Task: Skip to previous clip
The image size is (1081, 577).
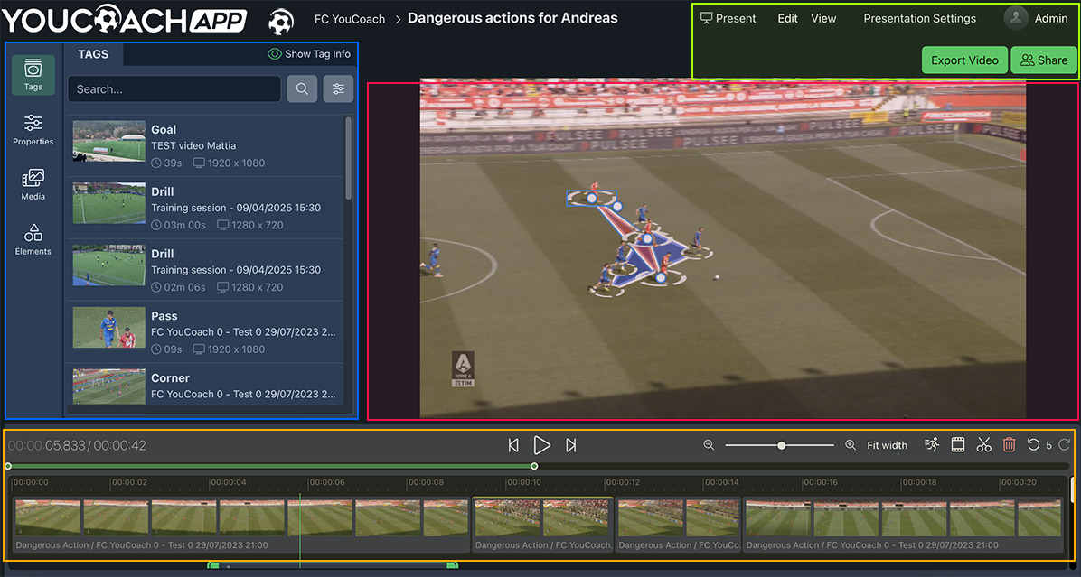Action: [x=513, y=445]
